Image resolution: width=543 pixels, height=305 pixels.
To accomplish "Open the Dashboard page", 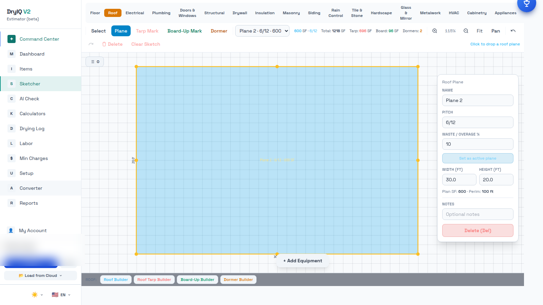I will pos(41,54).
